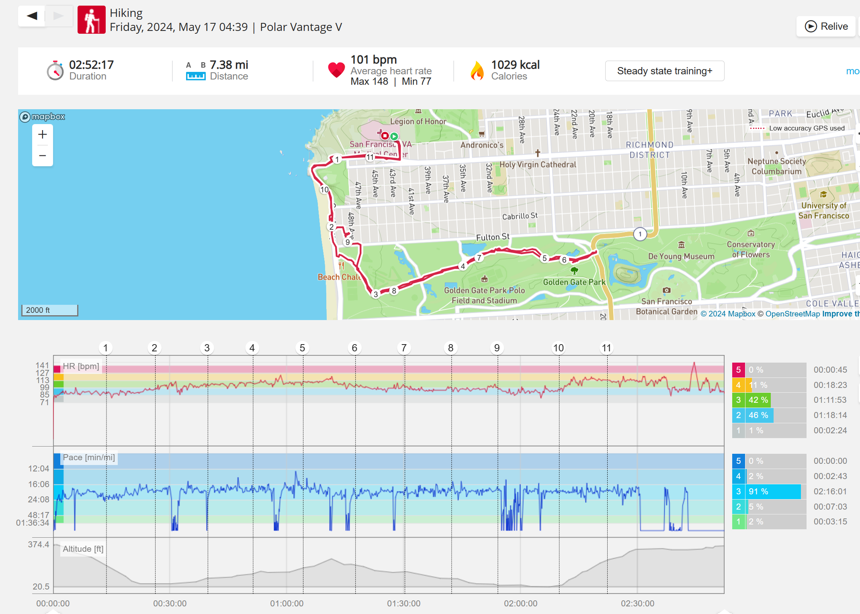The width and height of the screenshot is (860, 614).
Task: Click heart rate zone 3 bar (42 %)
Action: (x=758, y=400)
